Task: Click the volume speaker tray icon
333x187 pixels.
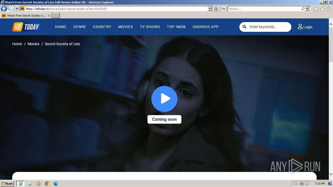Action: [296, 184]
